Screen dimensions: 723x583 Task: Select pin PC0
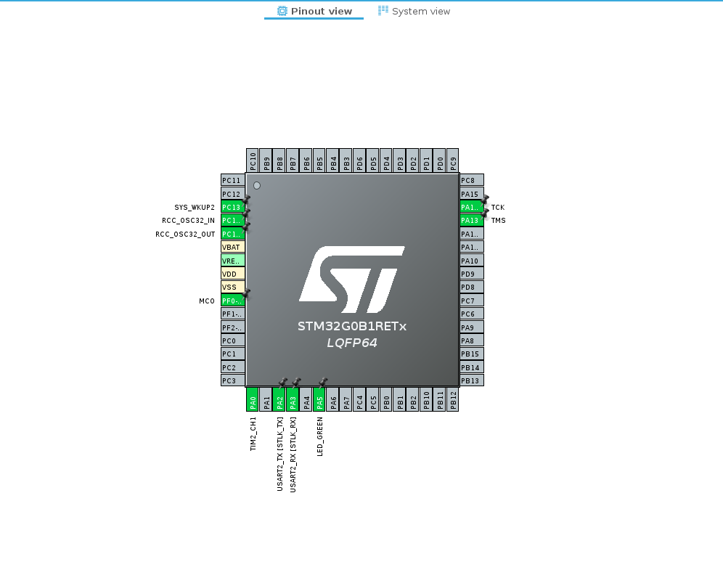click(233, 341)
